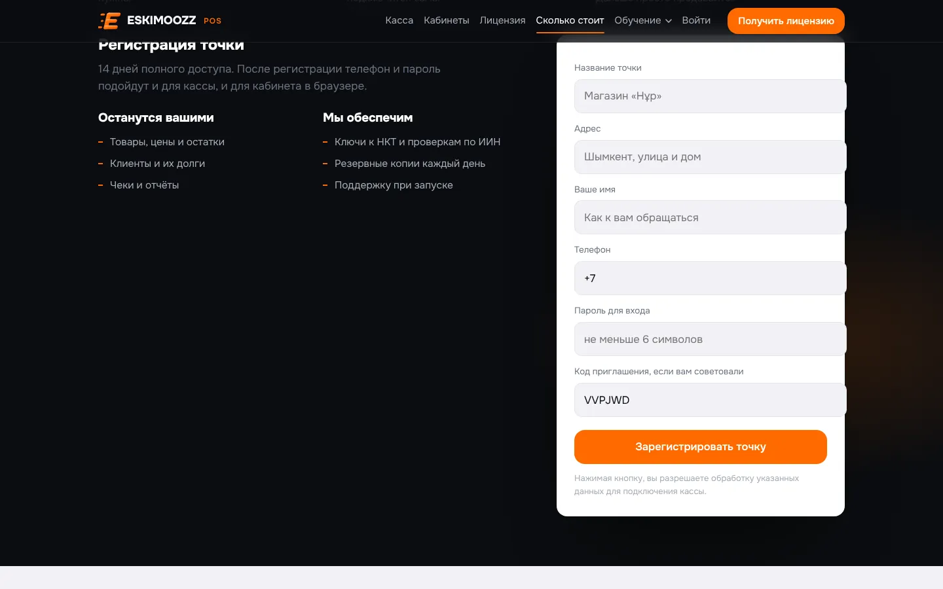
Task: Go to Кабинеты in the top menu
Action: point(447,20)
